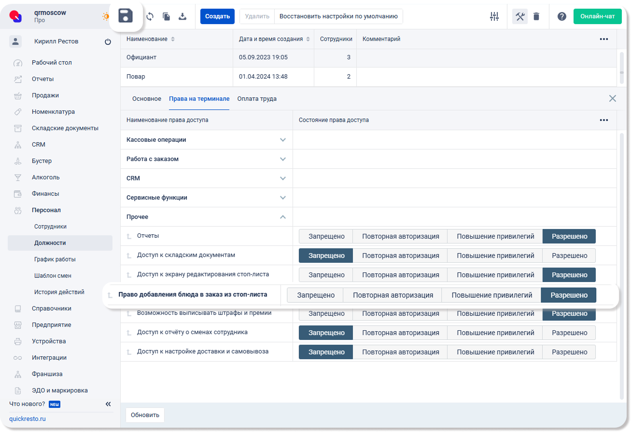Image resolution: width=631 pixels, height=432 pixels.
Task: Click the access rights list vertical scrollbar
Action: click(x=621, y=265)
